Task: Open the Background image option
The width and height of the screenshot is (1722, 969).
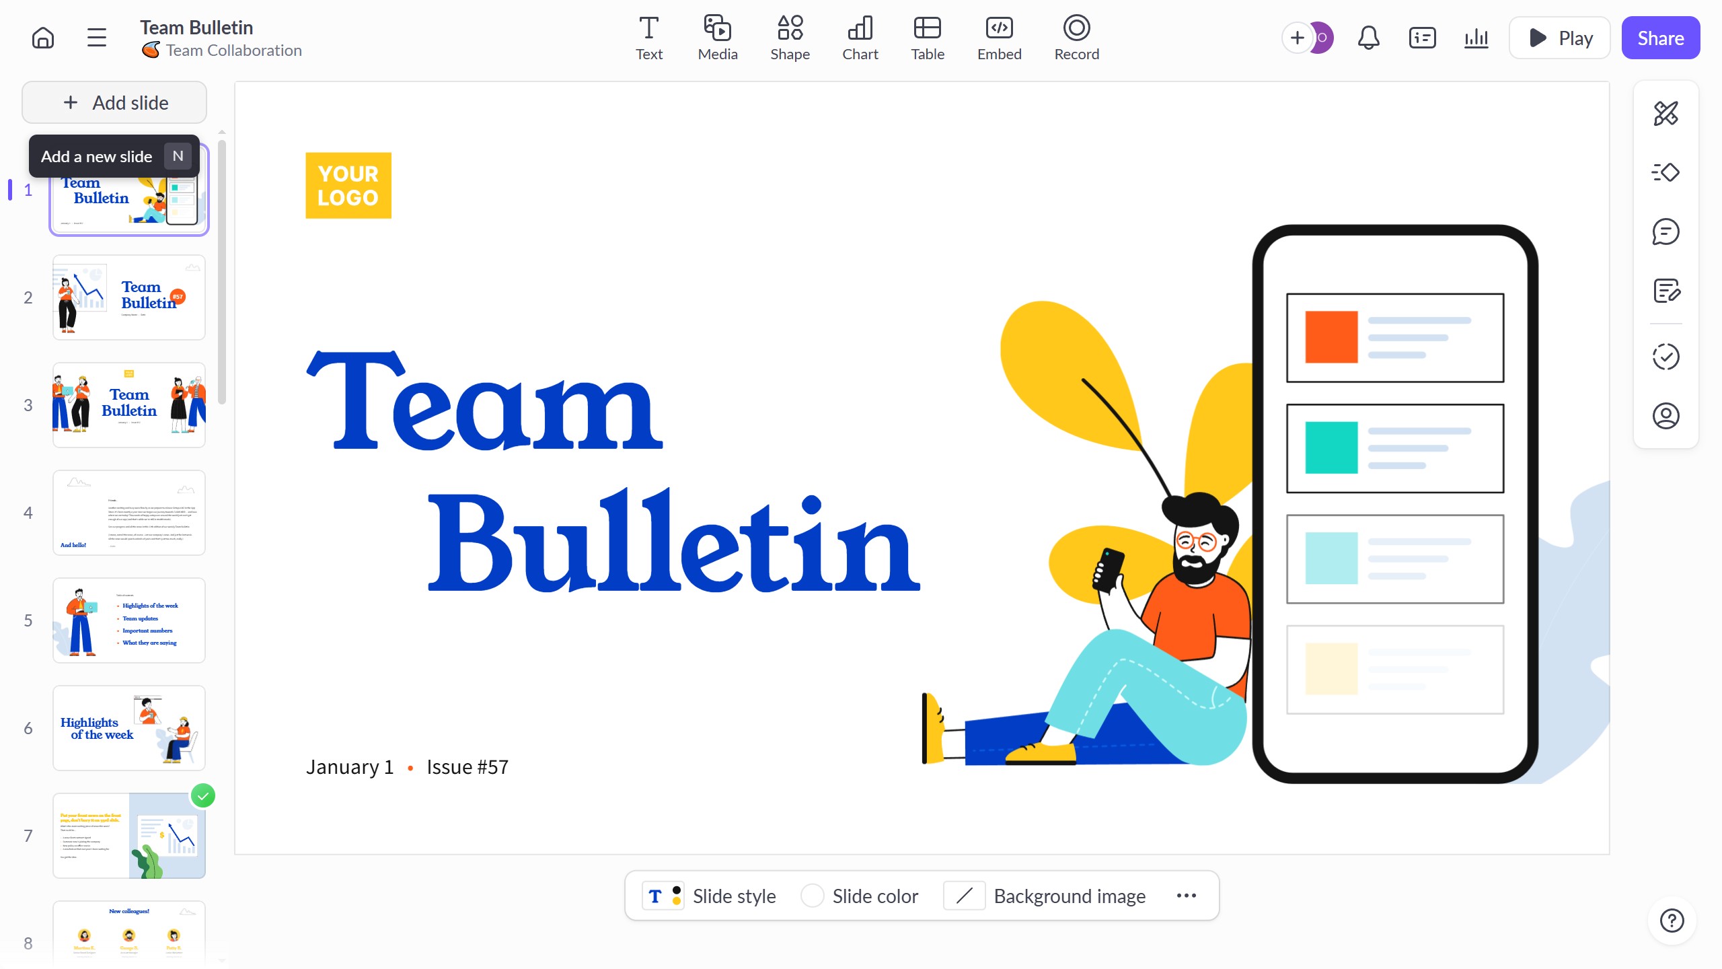Action: [1045, 896]
